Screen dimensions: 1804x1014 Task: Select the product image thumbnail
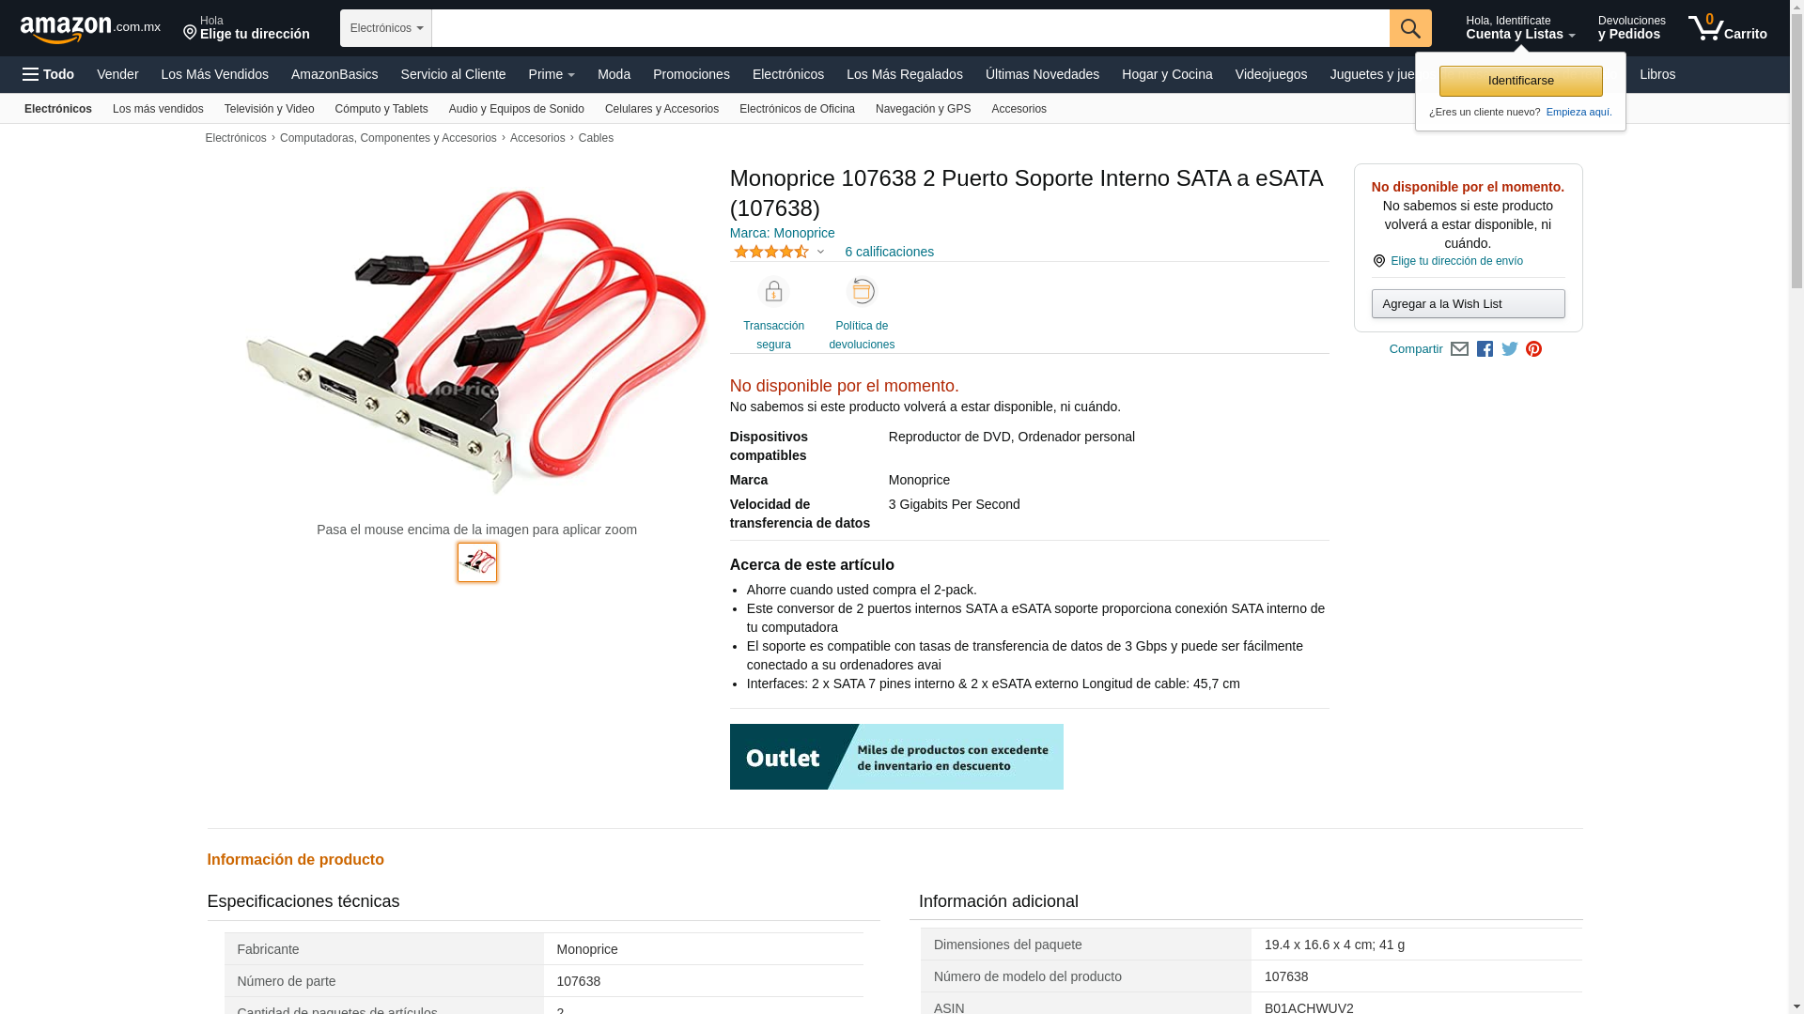(477, 562)
